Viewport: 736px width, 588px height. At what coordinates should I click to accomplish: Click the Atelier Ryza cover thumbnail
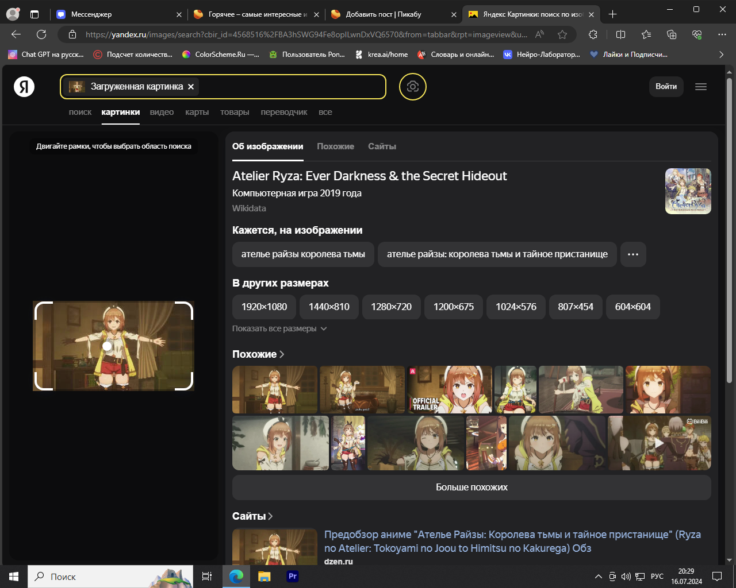click(688, 191)
